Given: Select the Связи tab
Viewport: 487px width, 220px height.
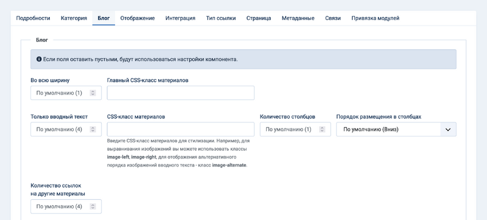Looking at the screenshot, I should click(333, 18).
